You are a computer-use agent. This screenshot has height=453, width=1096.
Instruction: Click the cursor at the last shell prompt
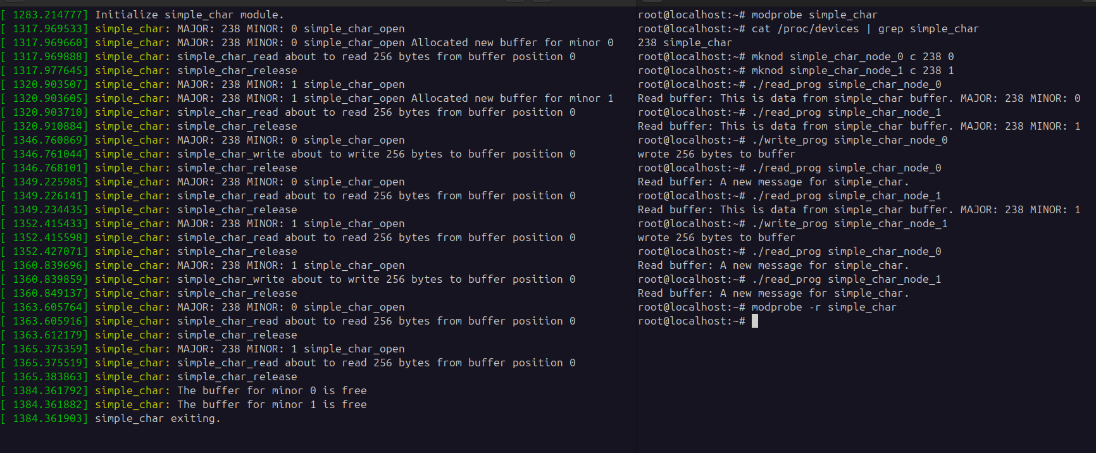[755, 321]
